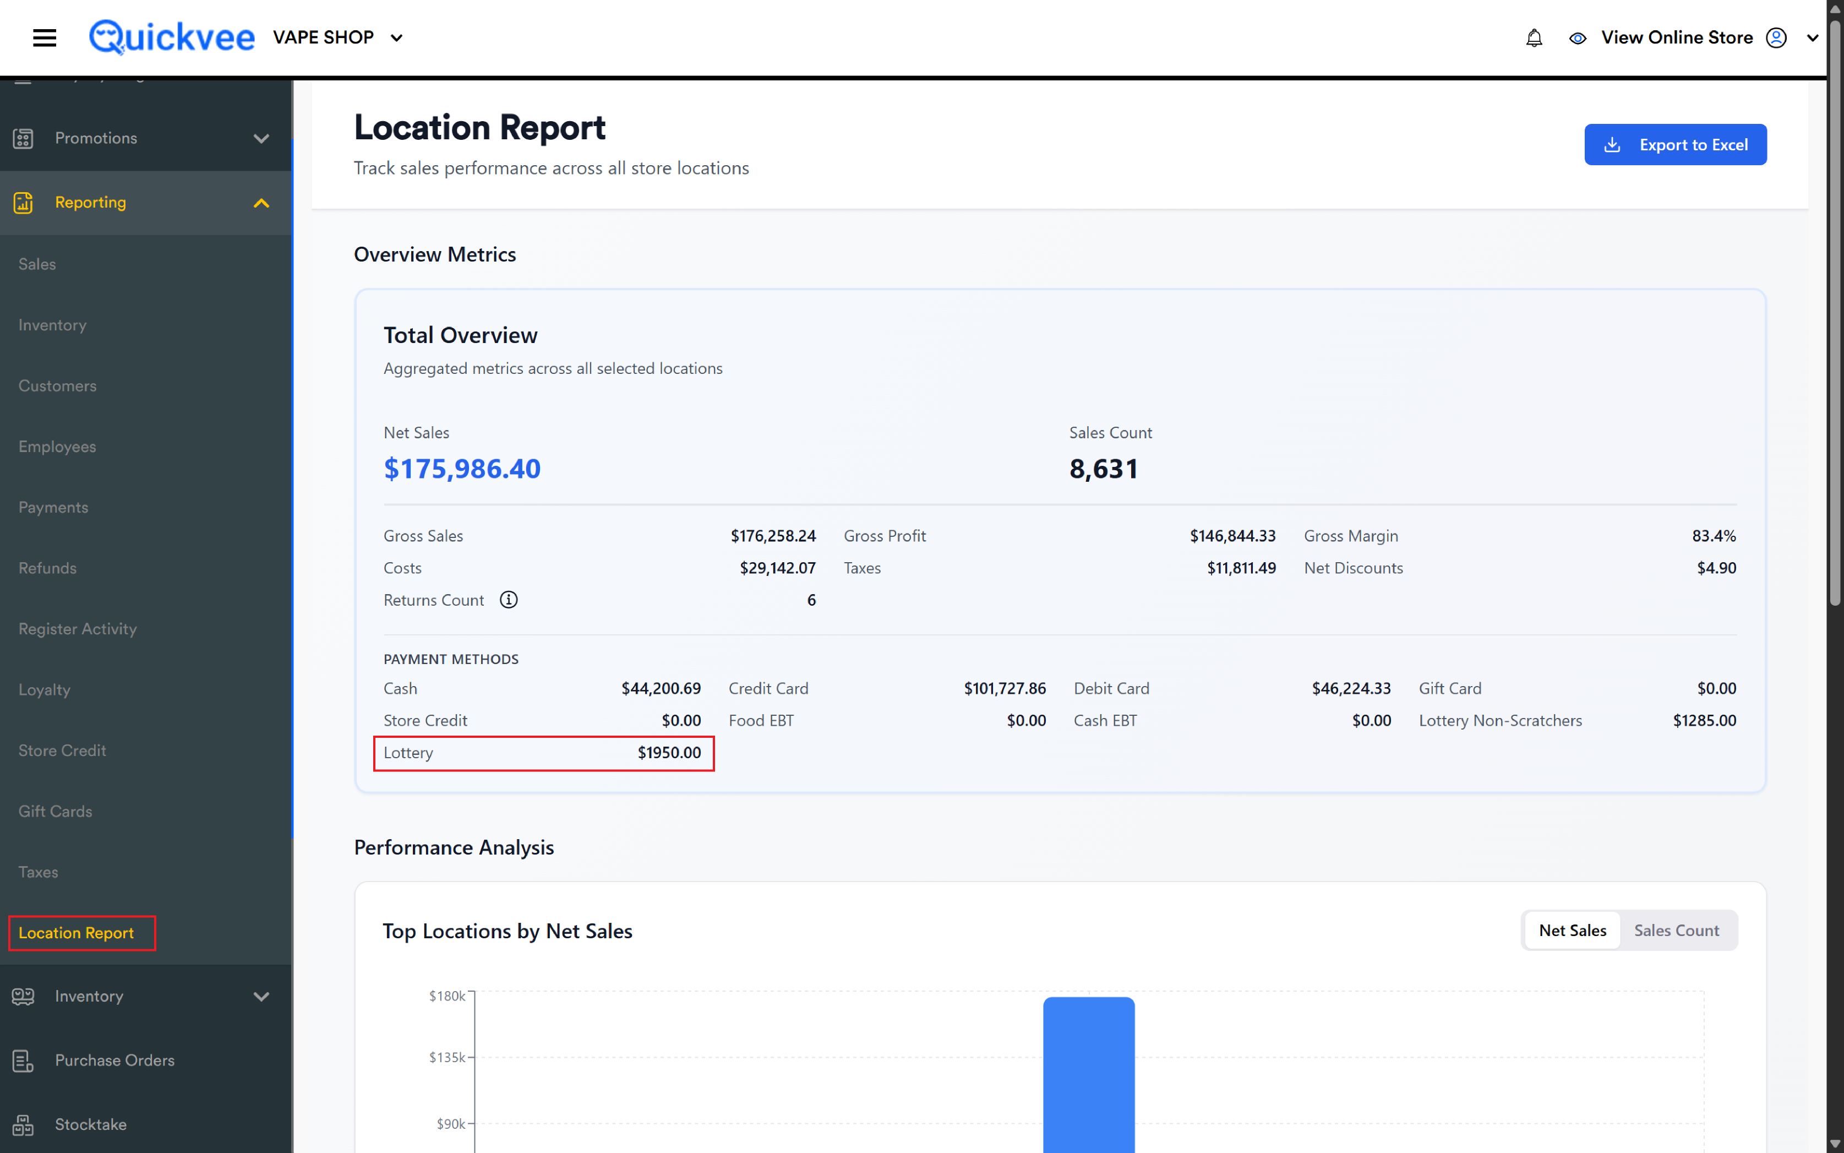
Task: Expand the account dropdown arrow
Action: (1813, 38)
